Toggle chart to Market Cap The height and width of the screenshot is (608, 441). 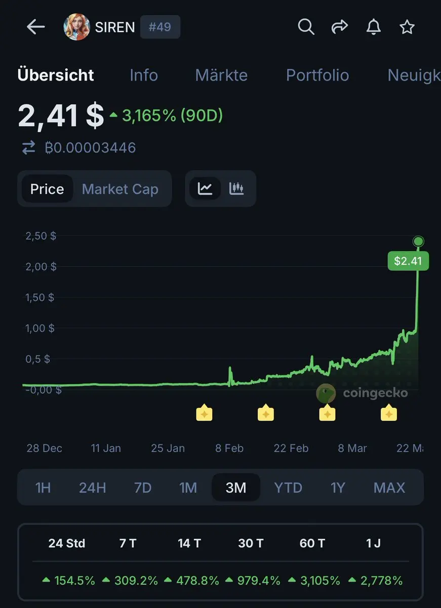[x=120, y=189]
